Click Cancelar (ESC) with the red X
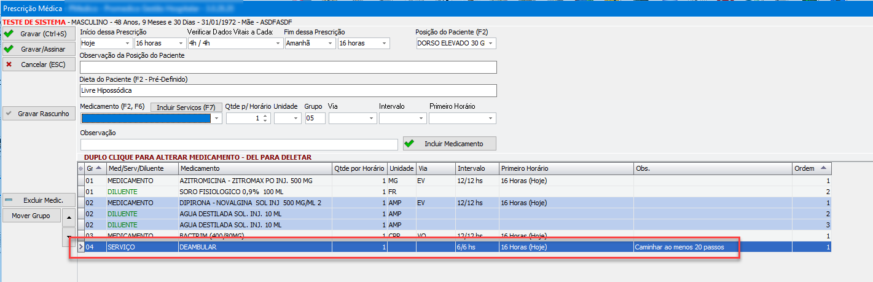The height and width of the screenshot is (282, 873). click(x=39, y=64)
